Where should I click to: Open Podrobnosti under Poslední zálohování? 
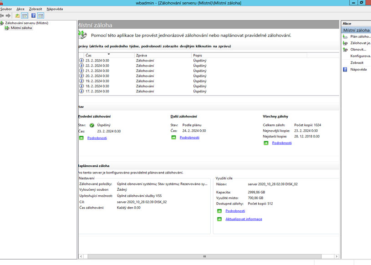click(x=97, y=138)
